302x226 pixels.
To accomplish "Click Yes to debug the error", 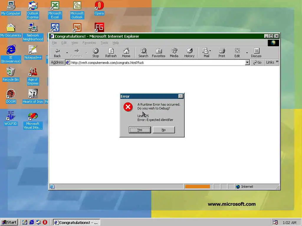I will (140, 130).
